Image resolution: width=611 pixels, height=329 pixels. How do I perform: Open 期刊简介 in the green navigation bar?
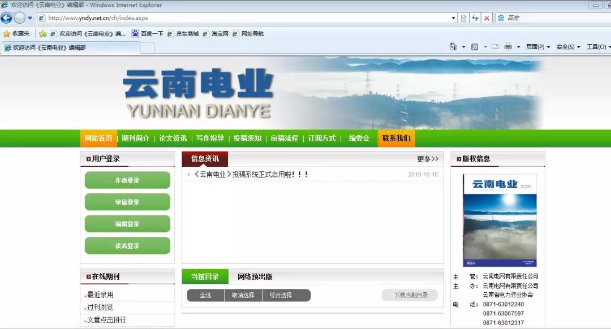[x=135, y=138]
